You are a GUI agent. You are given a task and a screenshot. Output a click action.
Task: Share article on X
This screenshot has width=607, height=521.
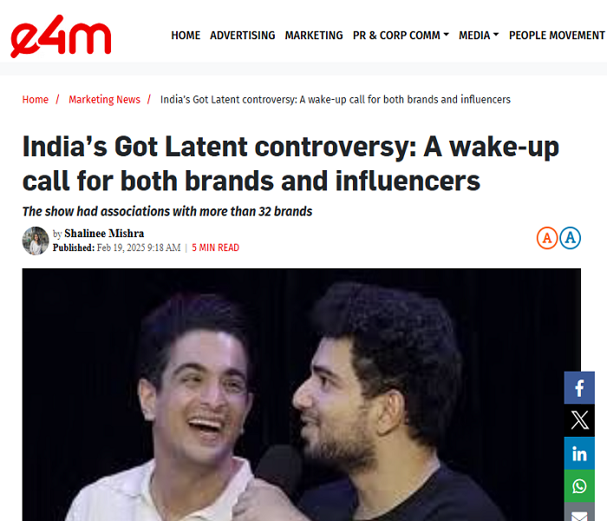(579, 420)
